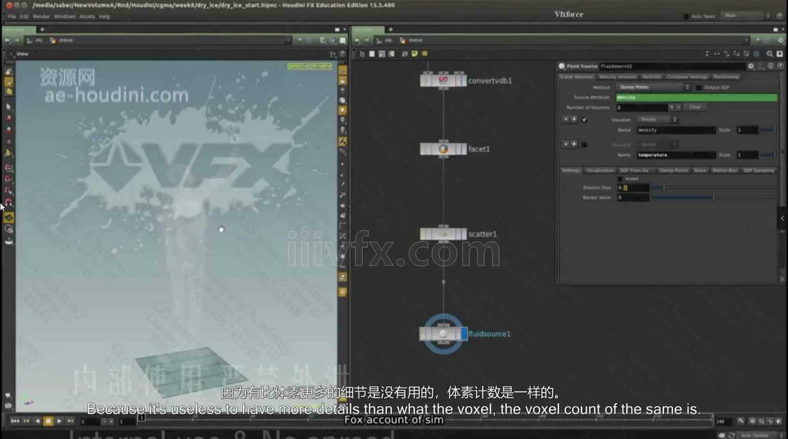Open the Method dropdown menu
The height and width of the screenshot is (439, 788).
click(653, 87)
